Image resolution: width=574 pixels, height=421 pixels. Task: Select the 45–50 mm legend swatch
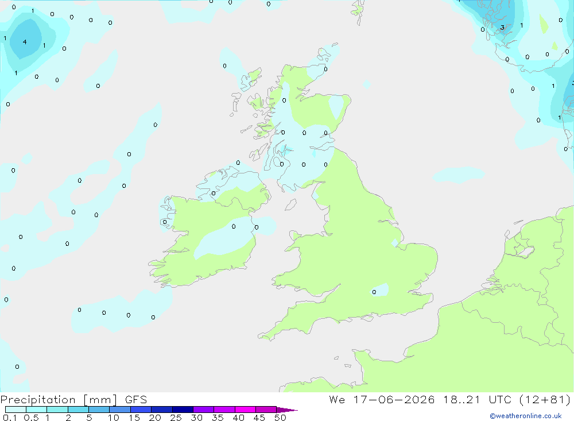pyautogui.click(x=266, y=410)
